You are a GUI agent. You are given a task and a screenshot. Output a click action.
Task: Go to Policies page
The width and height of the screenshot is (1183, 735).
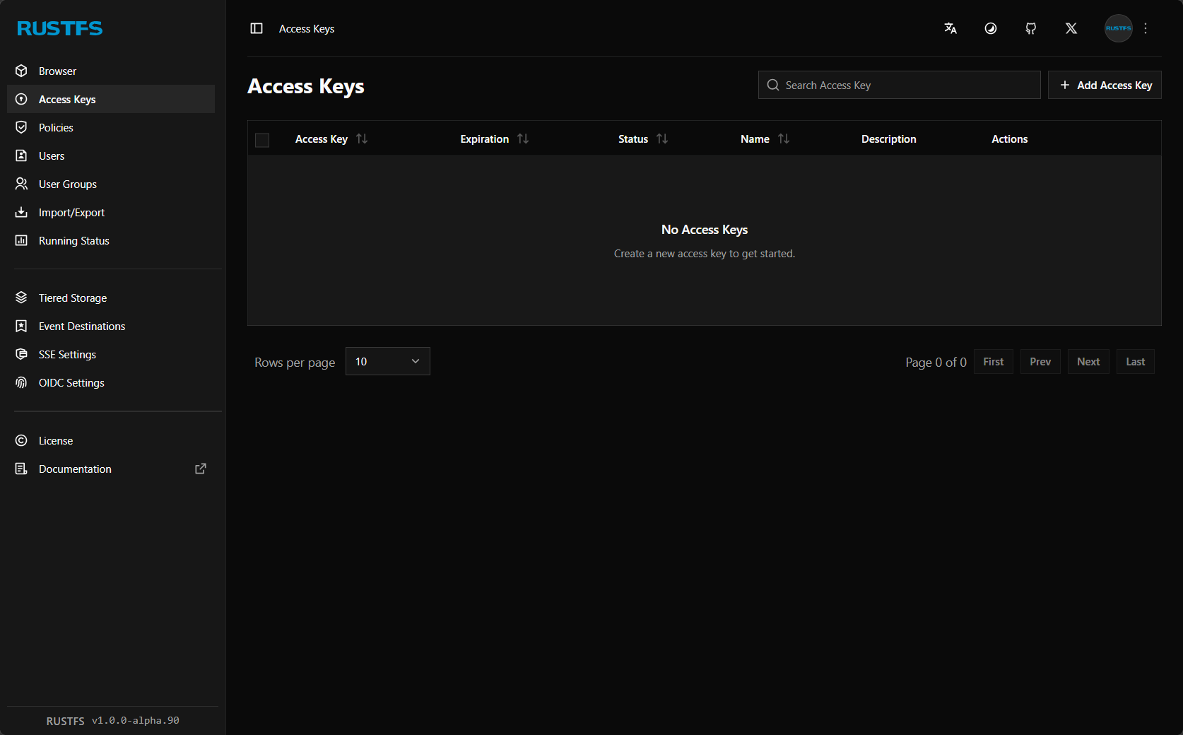pyautogui.click(x=111, y=127)
